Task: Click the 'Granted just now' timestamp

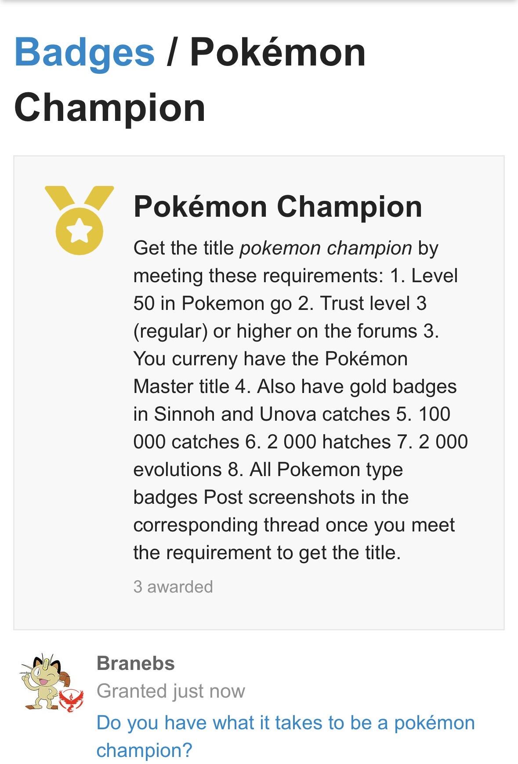Action: pos(170,691)
